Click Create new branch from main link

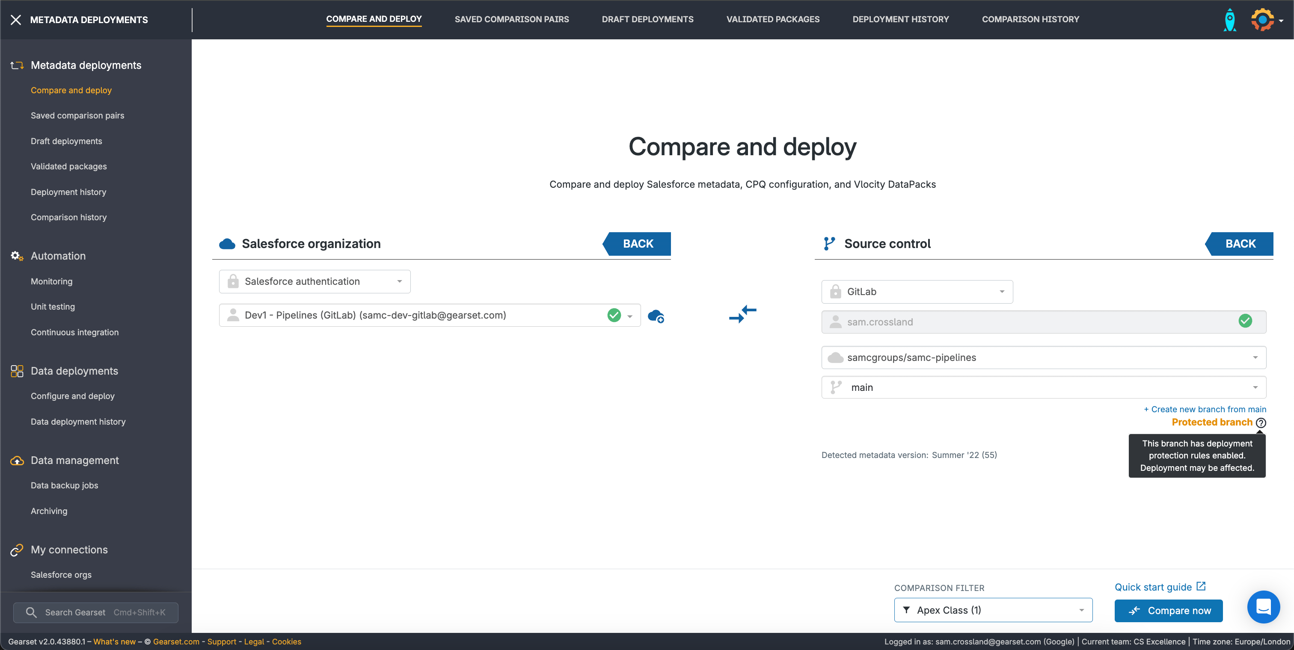(x=1205, y=409)
